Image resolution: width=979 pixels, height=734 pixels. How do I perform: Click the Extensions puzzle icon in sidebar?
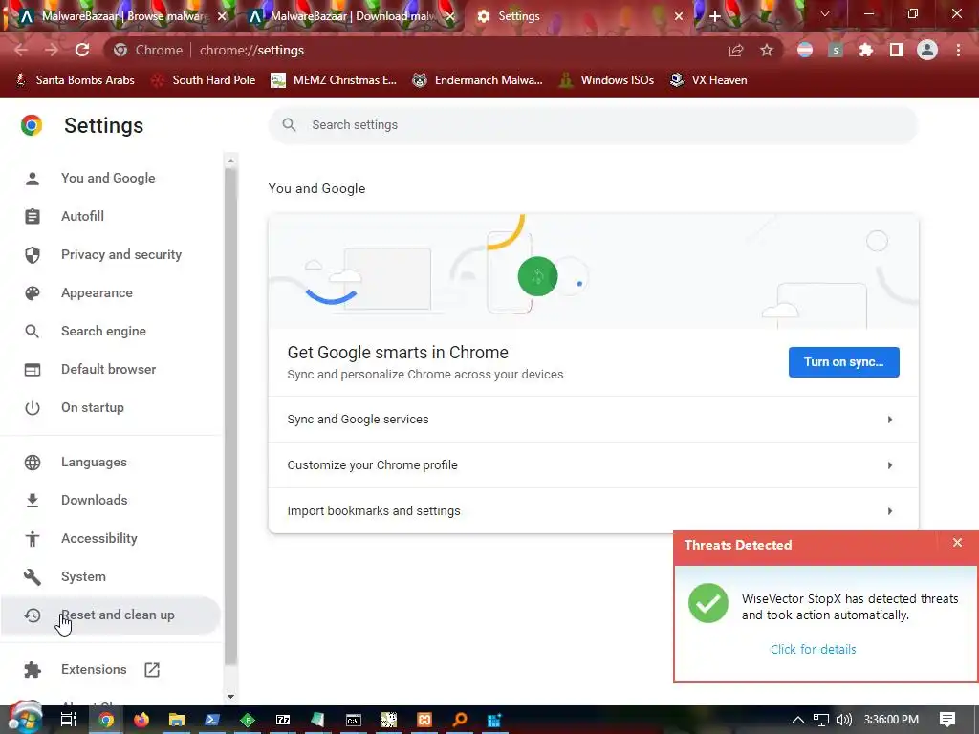point(33,670)
